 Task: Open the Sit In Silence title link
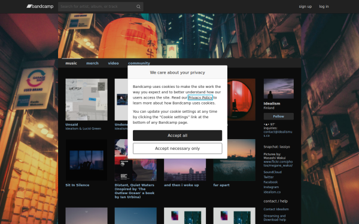click(77, 185)
